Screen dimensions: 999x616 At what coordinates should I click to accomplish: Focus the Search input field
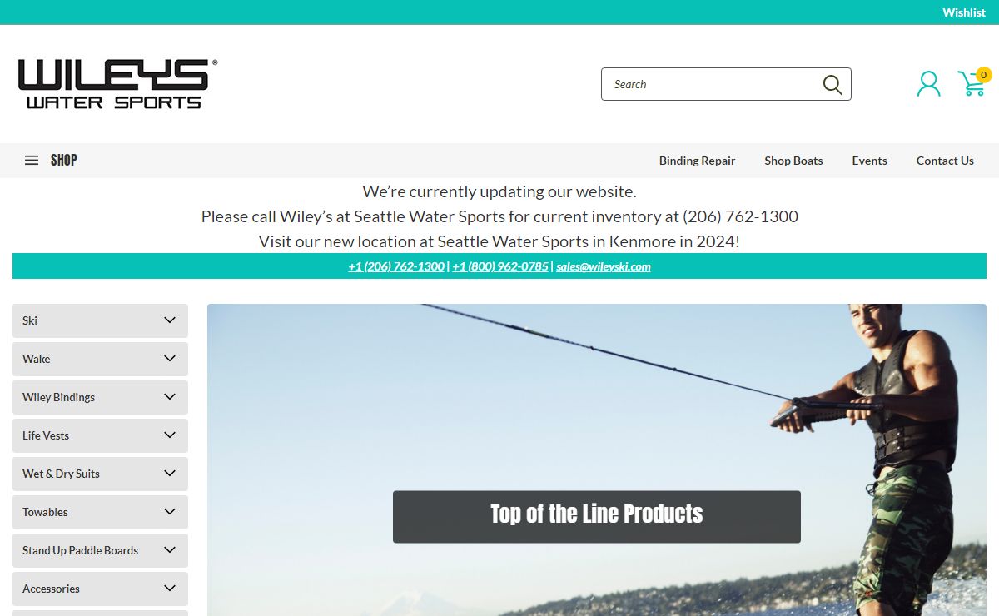coord(712,84)
